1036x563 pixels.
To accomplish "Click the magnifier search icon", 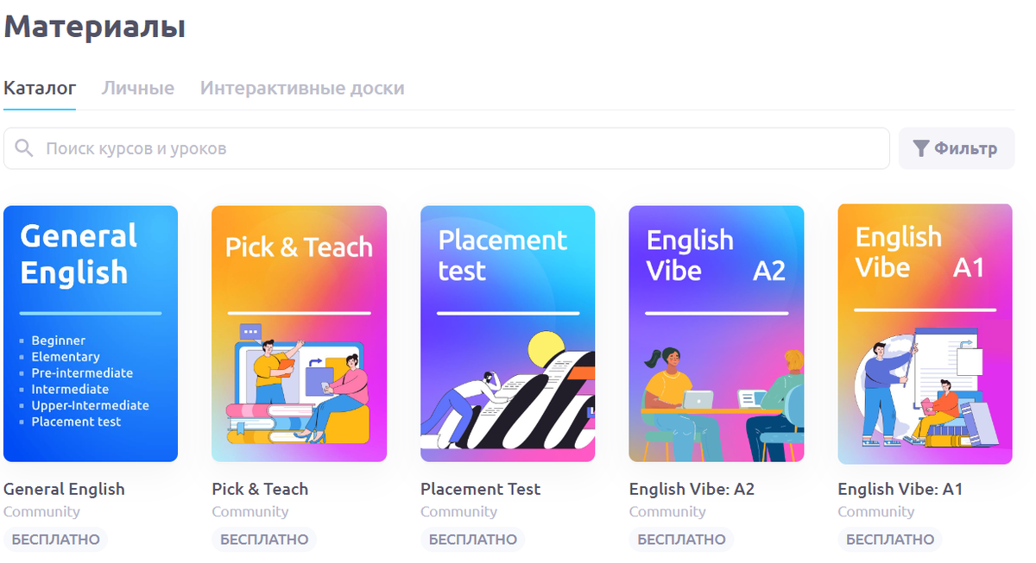I will (24, 148).
